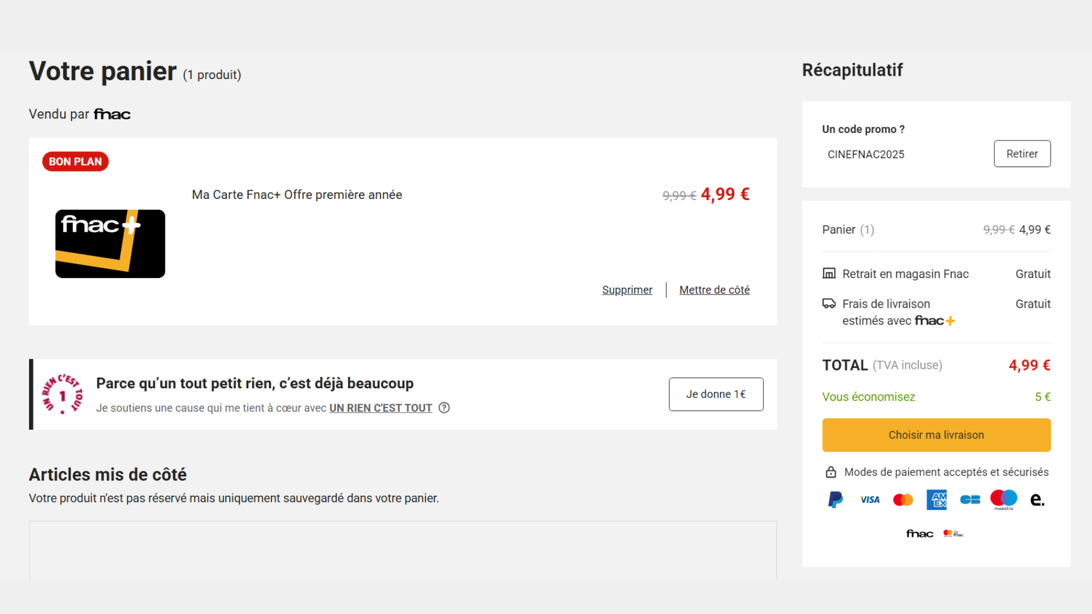Click the secure payment lock icon
1092x614 pixels.
click(x=831, y=472)
